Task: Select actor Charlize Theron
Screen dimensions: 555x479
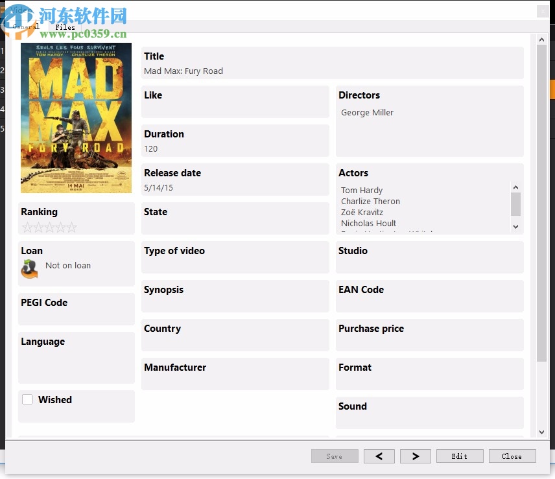Action: point(370,202)
